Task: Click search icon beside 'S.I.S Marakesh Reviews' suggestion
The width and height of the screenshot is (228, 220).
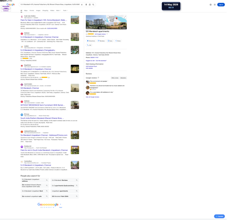Action: 77,180
